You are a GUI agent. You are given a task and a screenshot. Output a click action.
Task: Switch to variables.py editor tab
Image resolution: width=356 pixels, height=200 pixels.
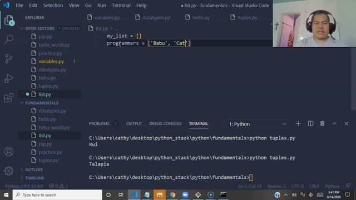(104, 18)
